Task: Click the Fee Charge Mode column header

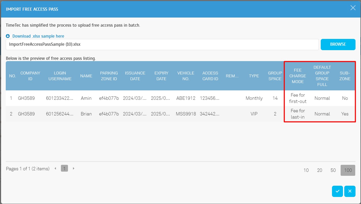Action: click(x=298, y=76)
